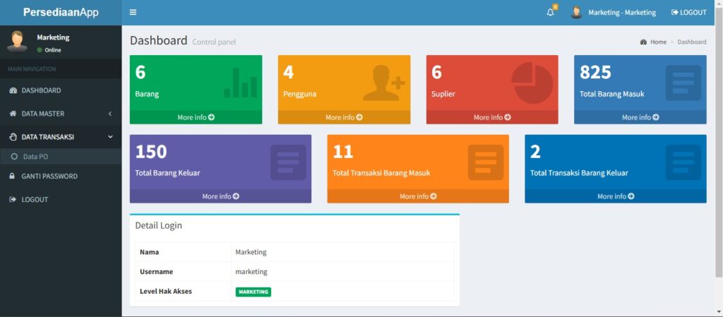Click the bar chart icon on Barang card
Viewport: 723px width, 317px height.
click(241, 83)
